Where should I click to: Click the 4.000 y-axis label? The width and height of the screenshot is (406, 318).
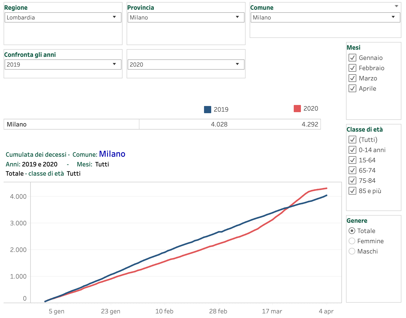tap(18, 197)
